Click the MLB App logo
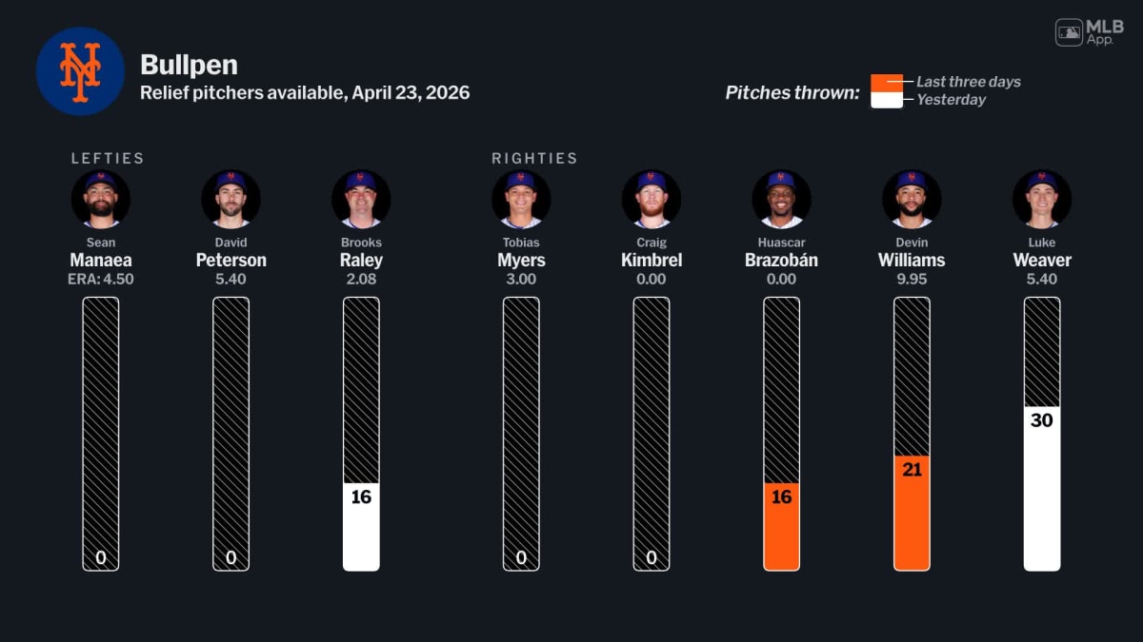The width and height of the screenshot is (1143, 642). 1090,32
